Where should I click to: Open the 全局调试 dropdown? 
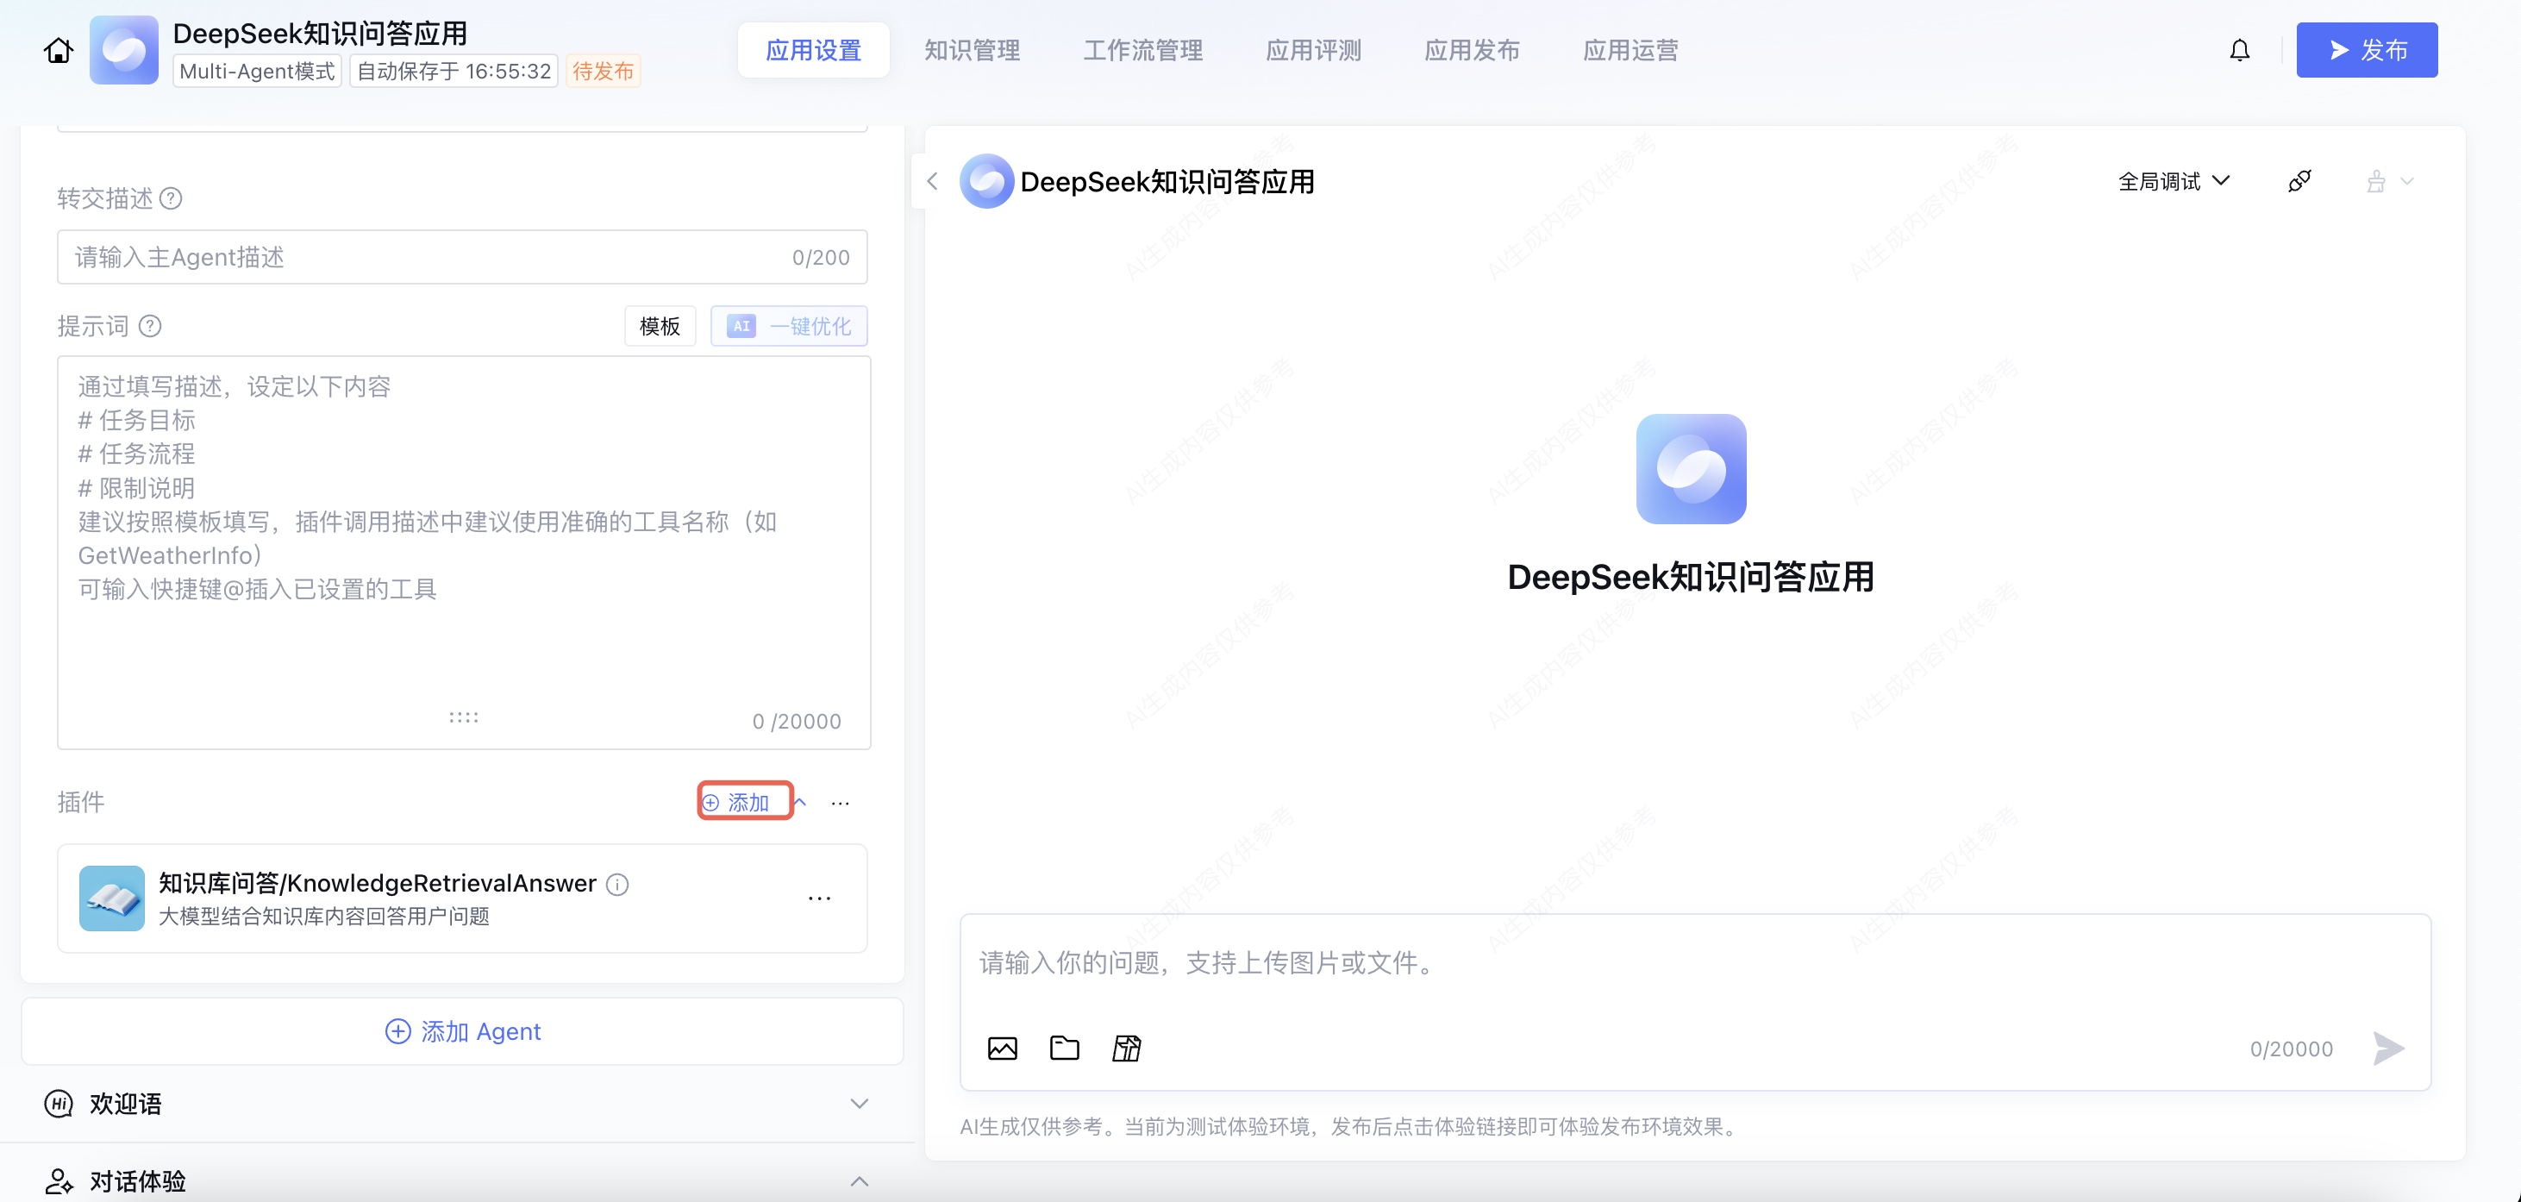click(x=2173, y=181)
